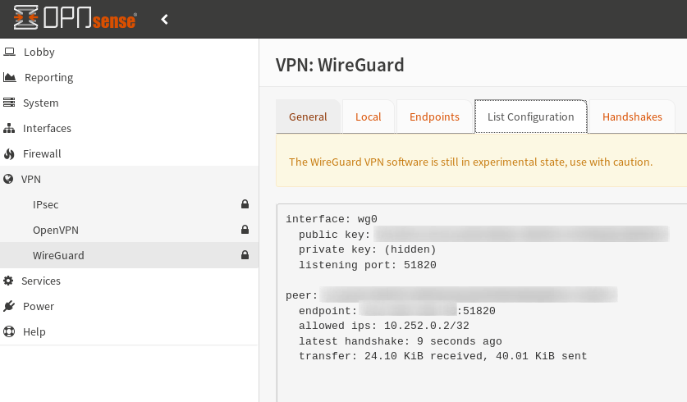Collapse sidebar with the chevron toggle
The height and width of the screenshot is (402, 687).
point(165,19)
